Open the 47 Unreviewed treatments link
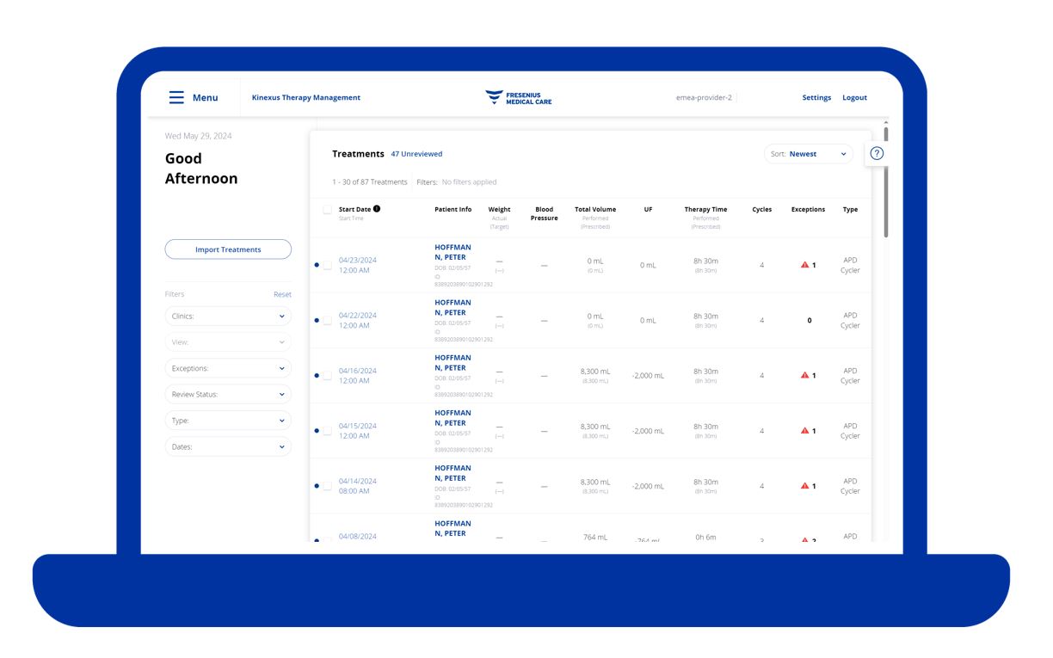Image resolution: width=1053 pixels, height=658 pixels. (x=416, y=153)
